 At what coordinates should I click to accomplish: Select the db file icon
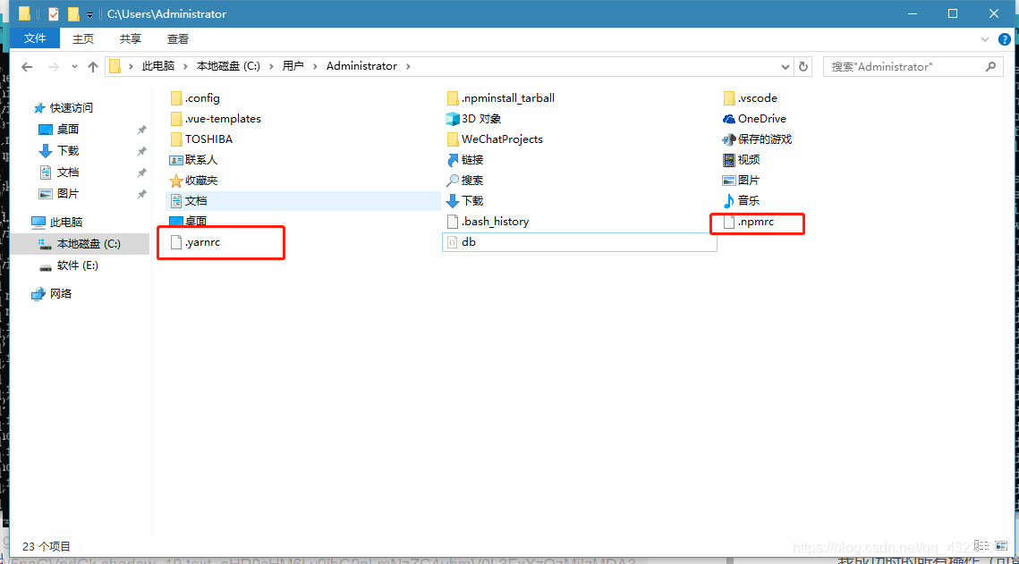(x=453, y=242)
